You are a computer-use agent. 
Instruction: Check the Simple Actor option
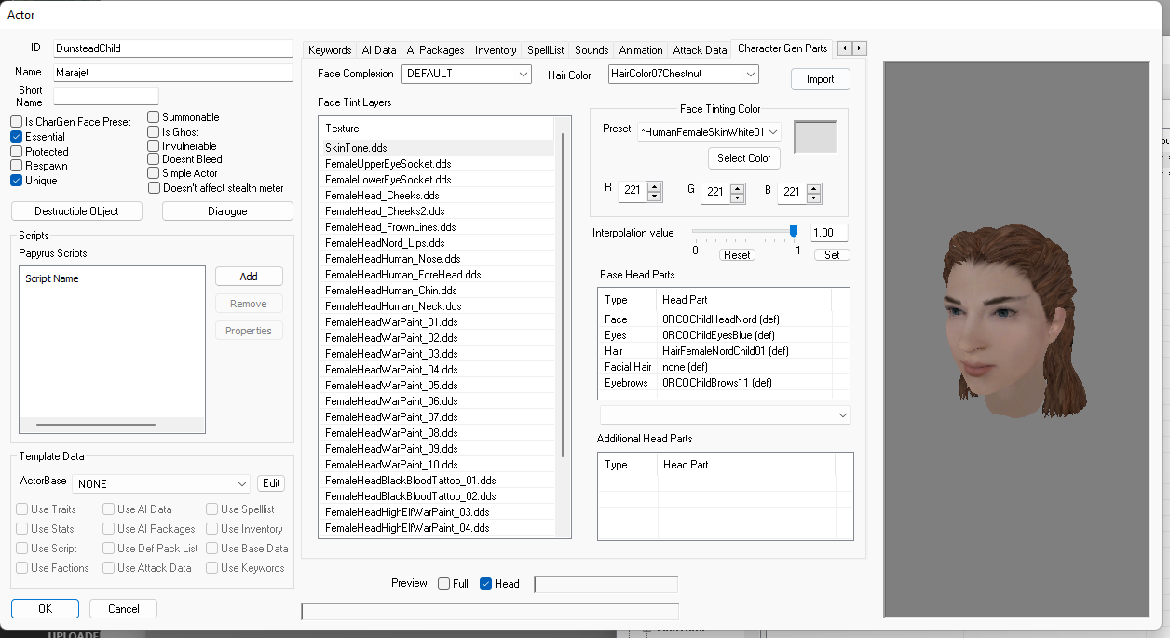[154, 173]
